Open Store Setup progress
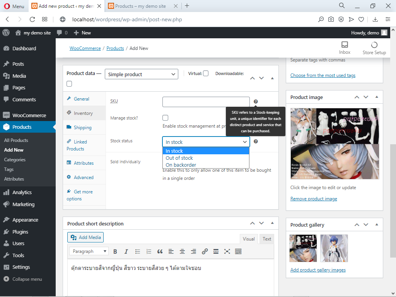Screen dimensions: 396x297 click(x=374, y=48)
